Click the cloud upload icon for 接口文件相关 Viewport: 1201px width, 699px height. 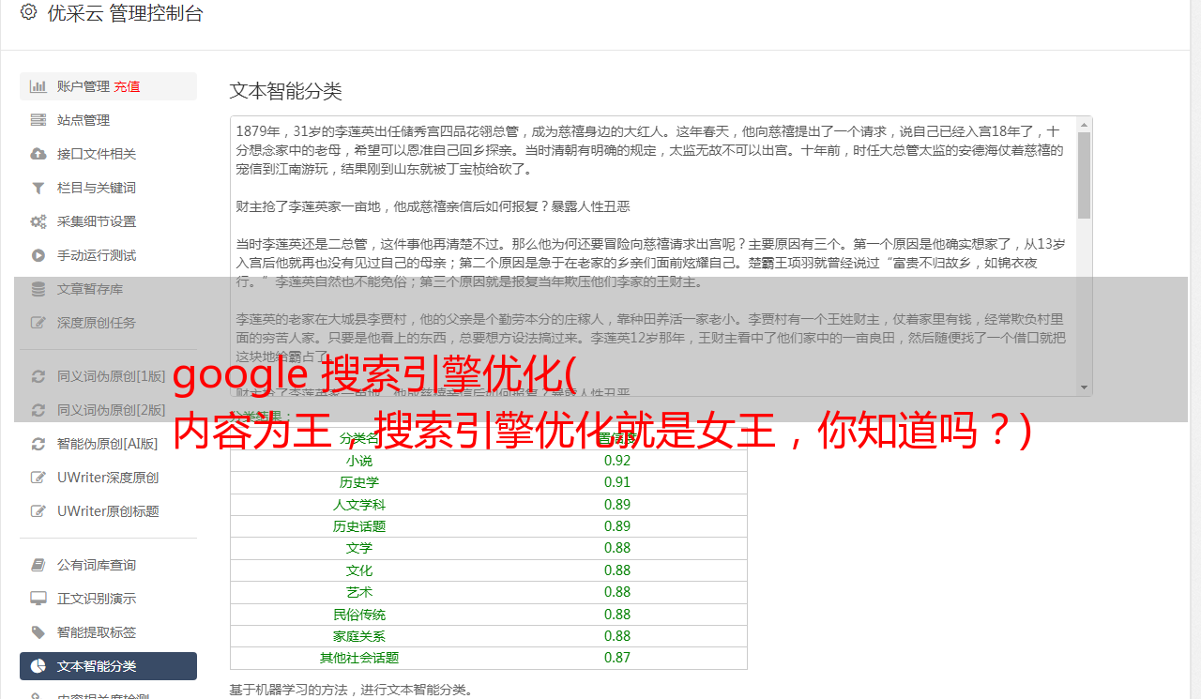click(38, 154)
